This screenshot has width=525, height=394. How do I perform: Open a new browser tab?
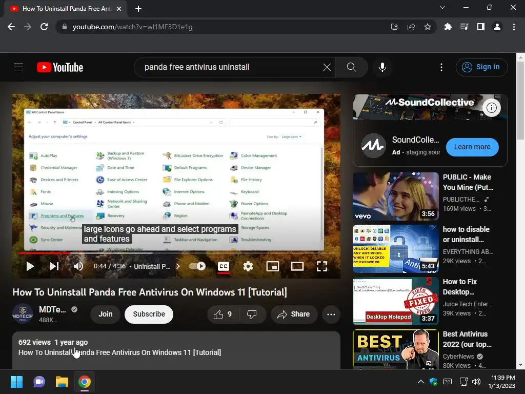coord(138,9)
